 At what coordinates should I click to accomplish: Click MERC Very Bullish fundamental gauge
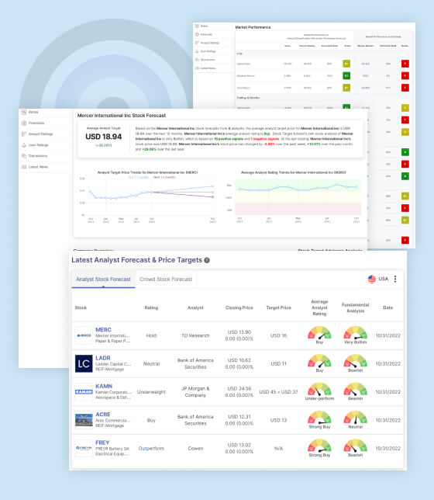[x=356, y=333]
